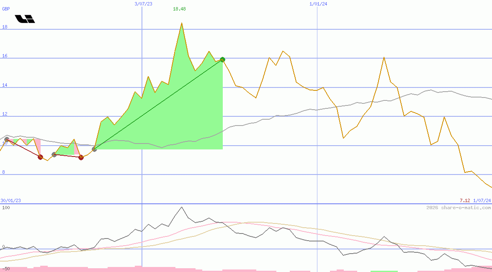Viewport: 492px width, 272px height.
Task: Click the GBP currency label
Action: [x=6, y=9]
